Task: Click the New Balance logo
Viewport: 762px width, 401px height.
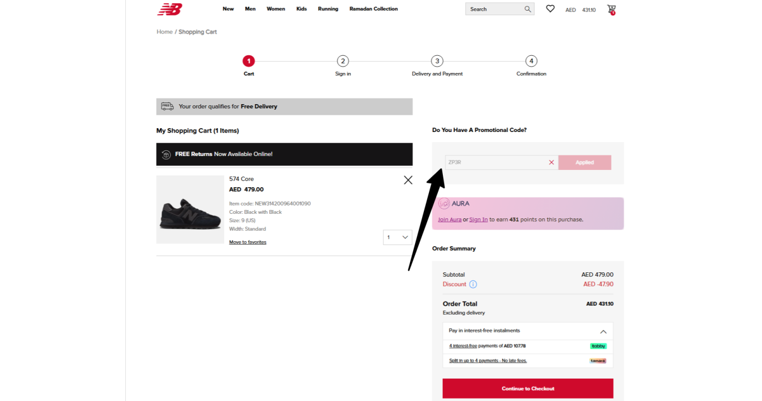Action: coord(170,9)
